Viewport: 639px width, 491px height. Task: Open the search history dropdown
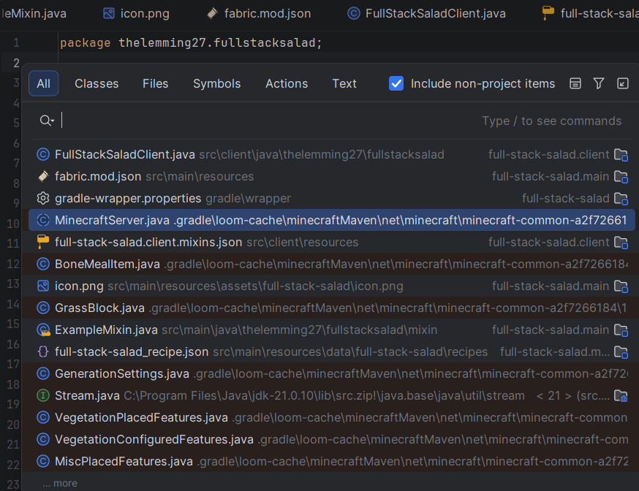click(x=46, y=120)
